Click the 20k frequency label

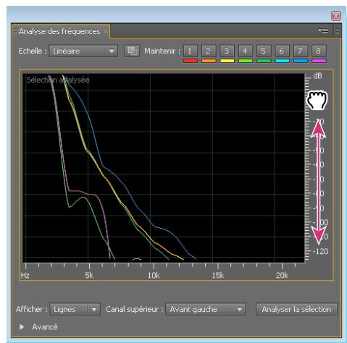[x=282, y=275]
